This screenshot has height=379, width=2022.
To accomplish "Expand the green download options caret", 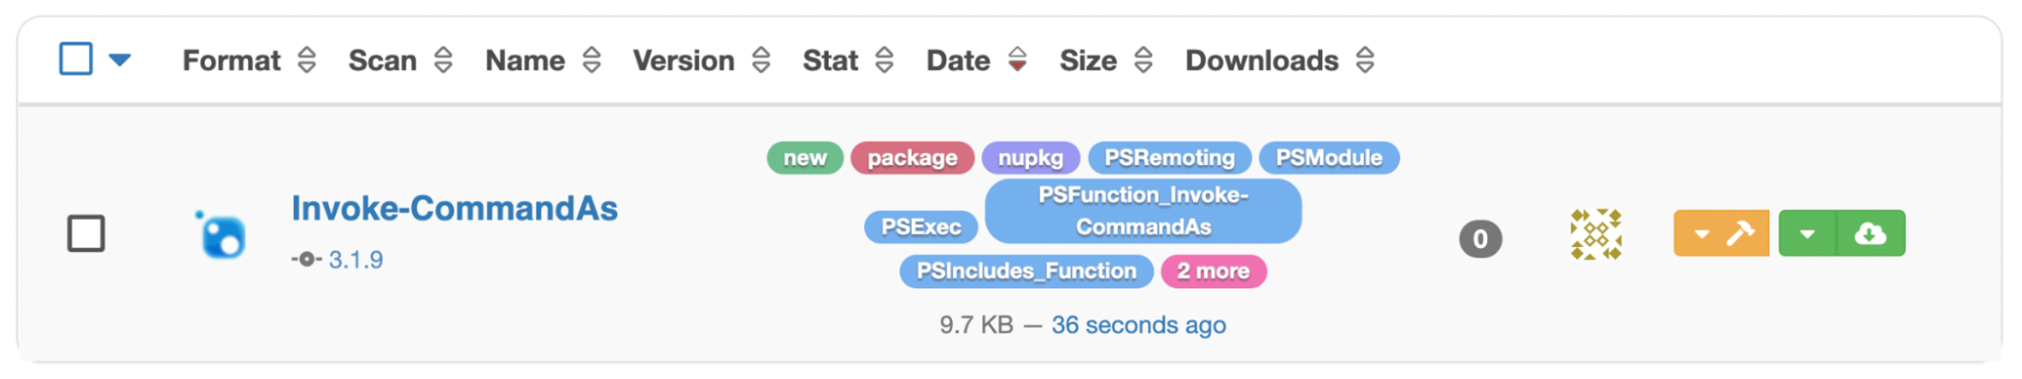I will point(1807,234).
